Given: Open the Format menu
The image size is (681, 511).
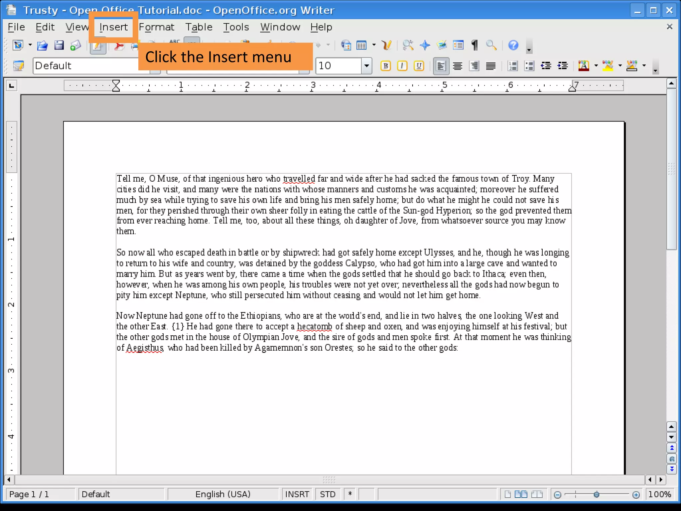Looking at the screenshot, I should (x=156, y=27).
